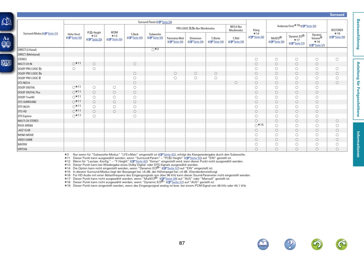This screenshot has height=257, width=364.
Task: Follow the Seite 54 link under C.Breite
Action: coord(218,42)
